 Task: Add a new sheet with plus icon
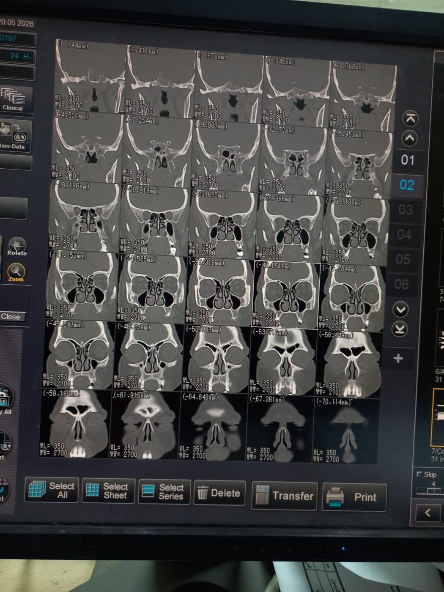point(398,359)
